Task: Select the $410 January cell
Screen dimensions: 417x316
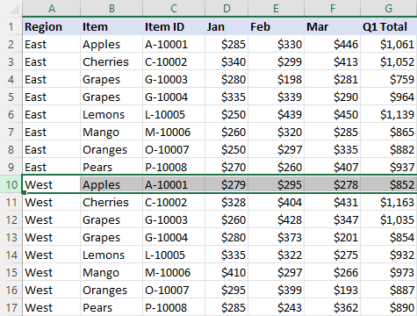Action: 226,272
